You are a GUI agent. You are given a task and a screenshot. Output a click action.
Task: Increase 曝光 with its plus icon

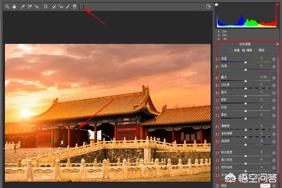point(274,78)
